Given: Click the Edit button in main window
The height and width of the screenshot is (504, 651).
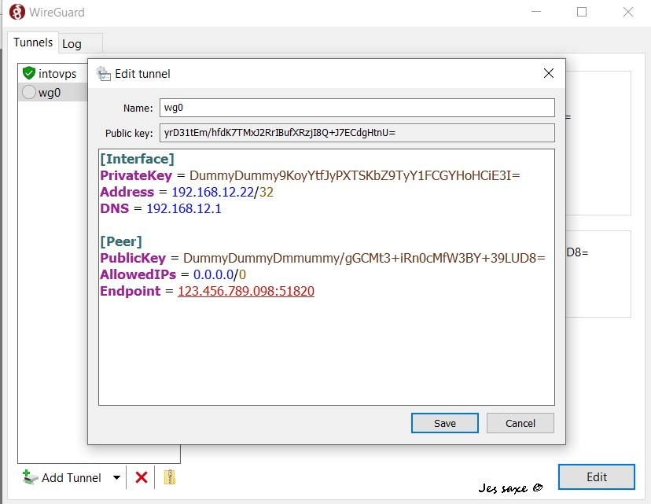Looking at the screenshot, I should [597, 477].
